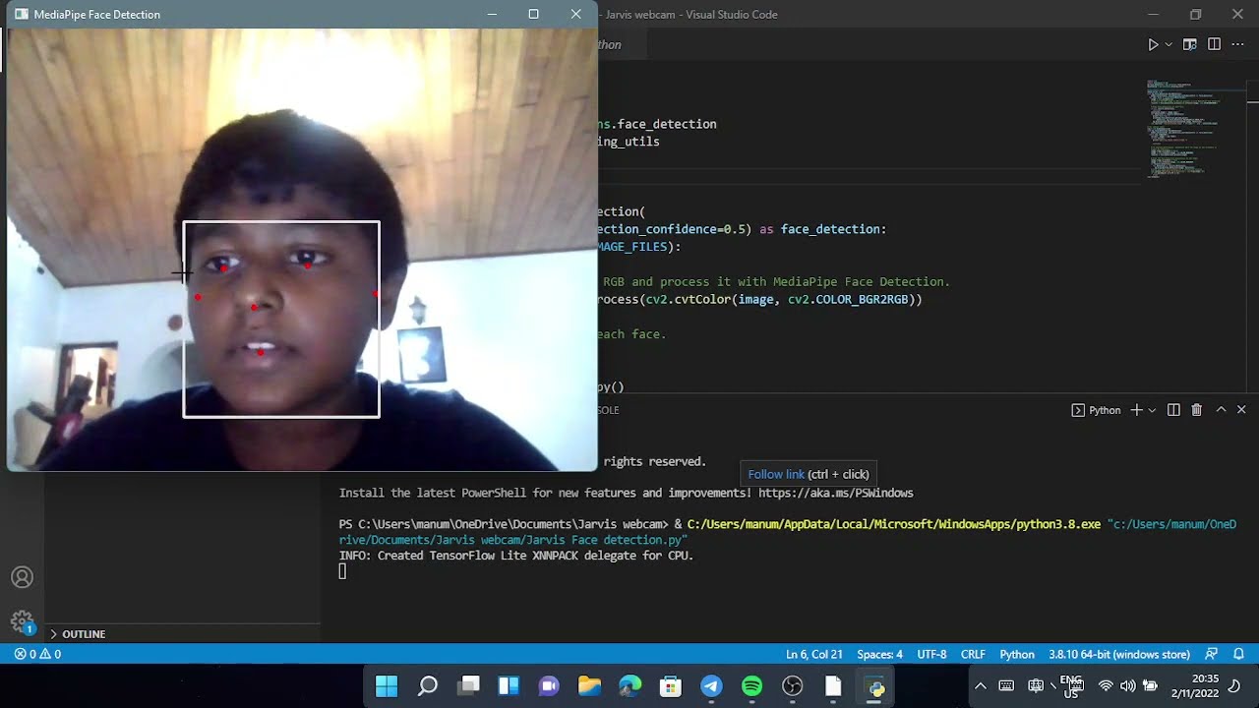Click face_detection text in the code editor

[667, 124]
